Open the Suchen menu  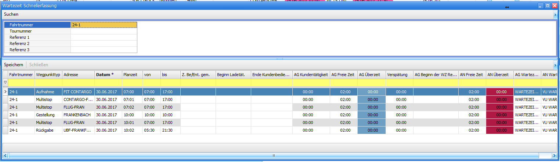(x=11, y=14)
